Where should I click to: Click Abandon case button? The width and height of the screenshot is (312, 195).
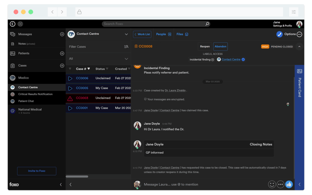220,47
